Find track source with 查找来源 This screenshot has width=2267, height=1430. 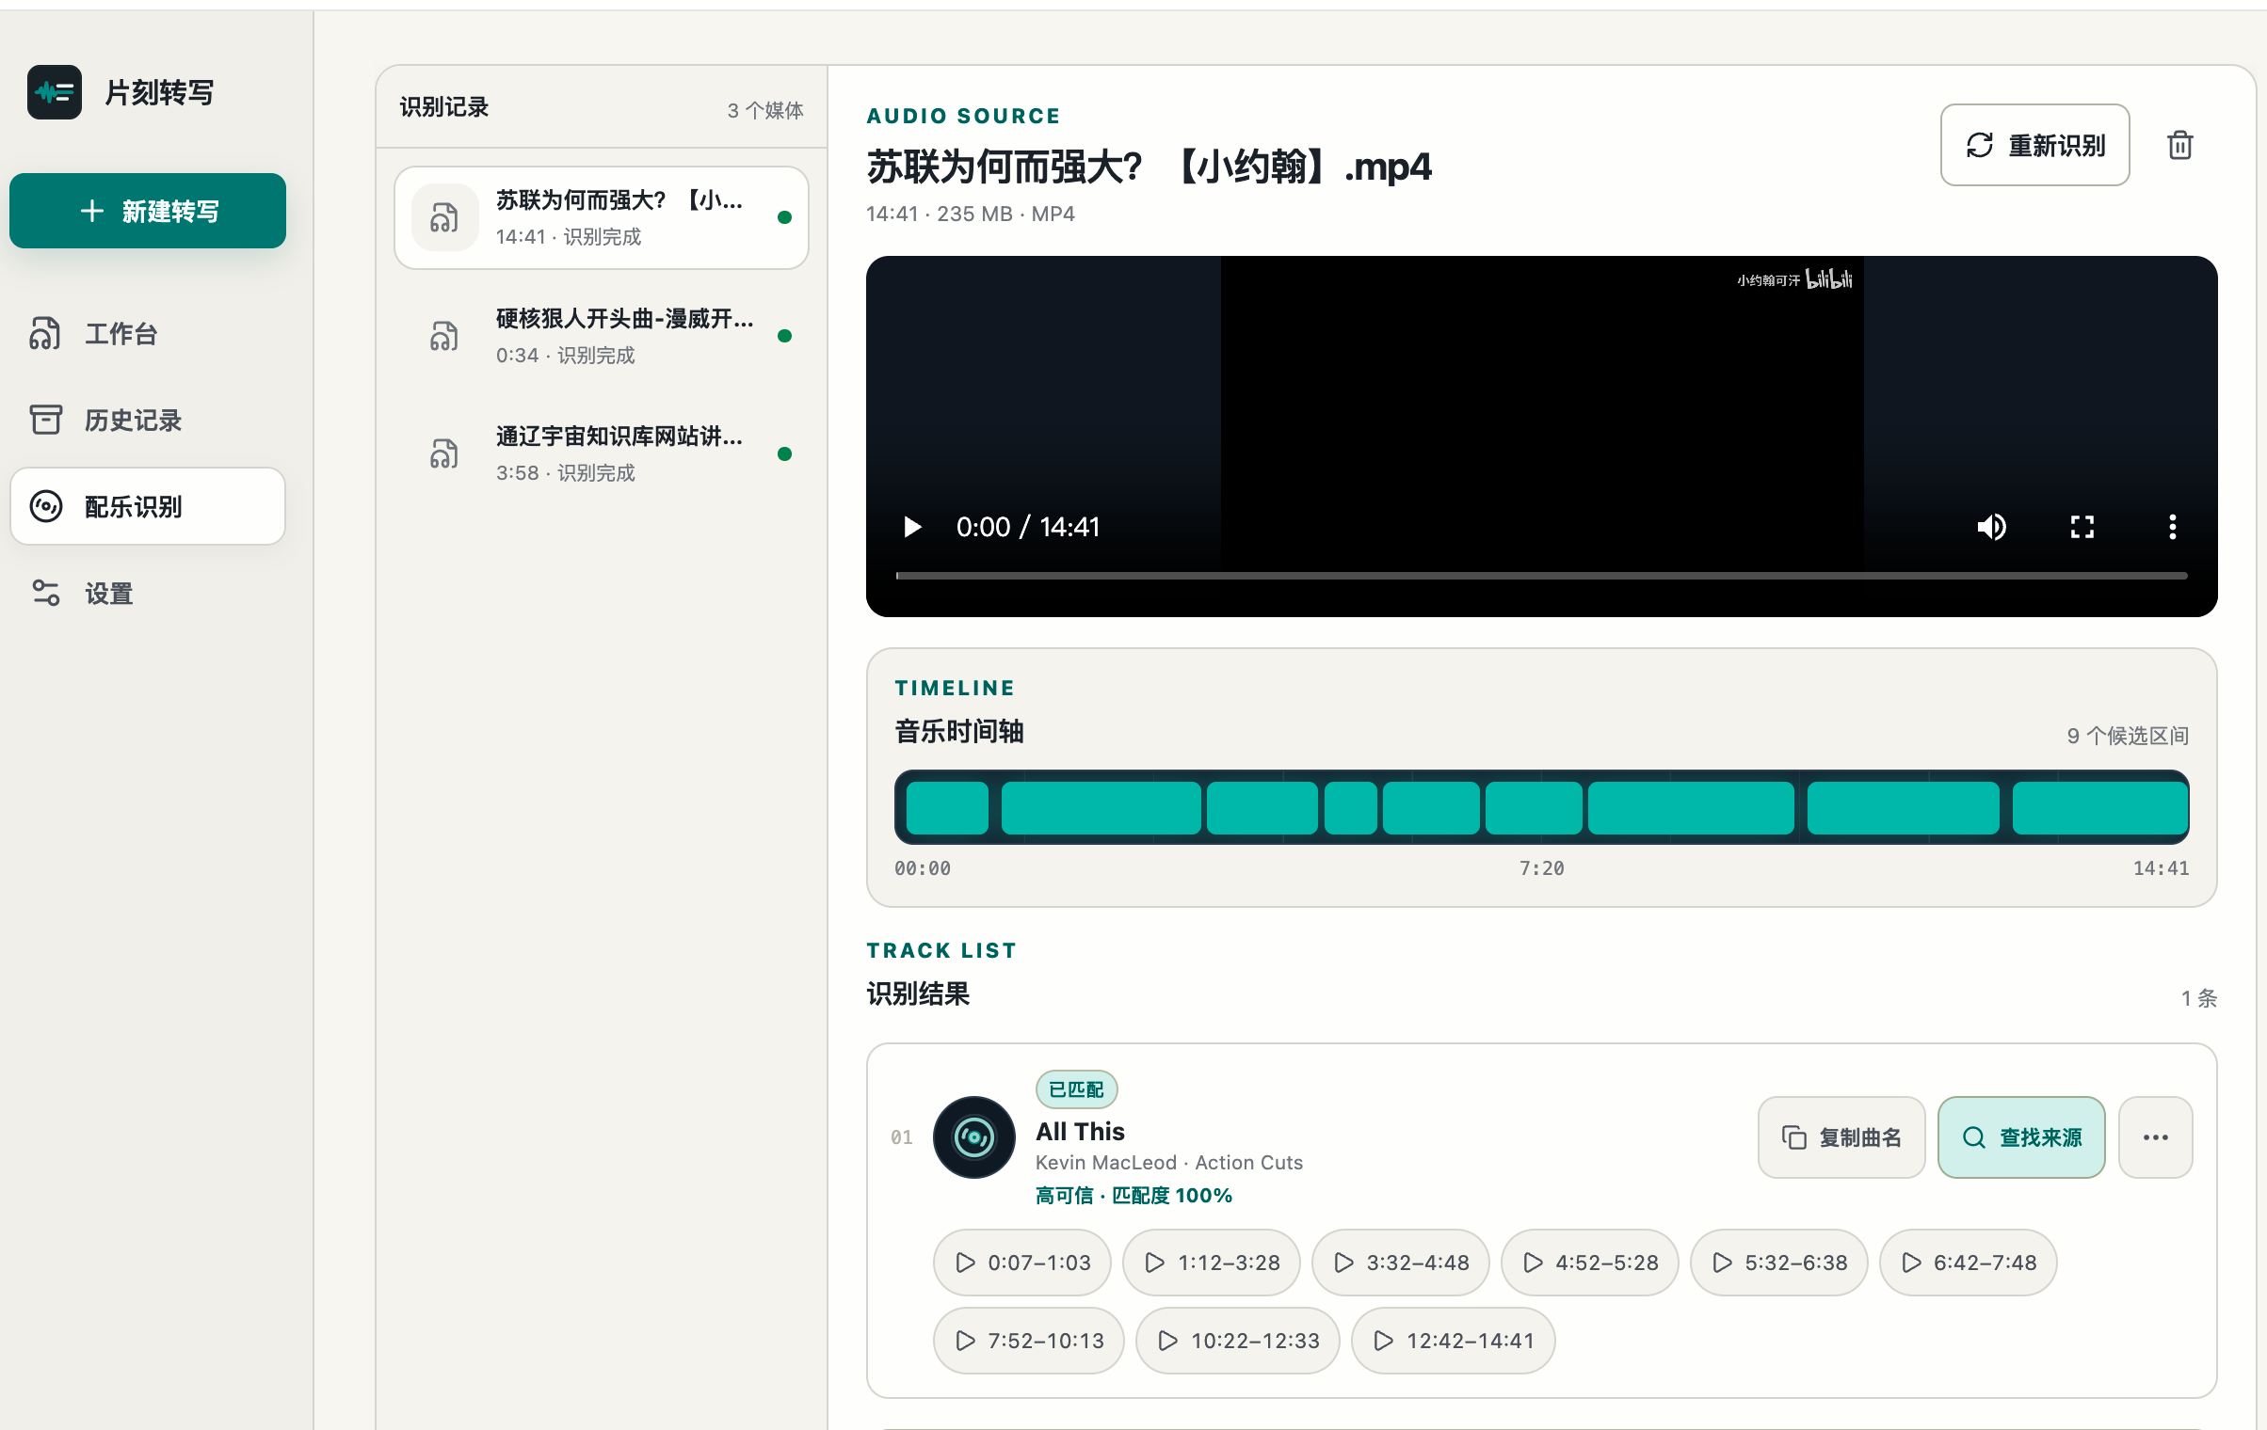[x=2021, y=1137]
